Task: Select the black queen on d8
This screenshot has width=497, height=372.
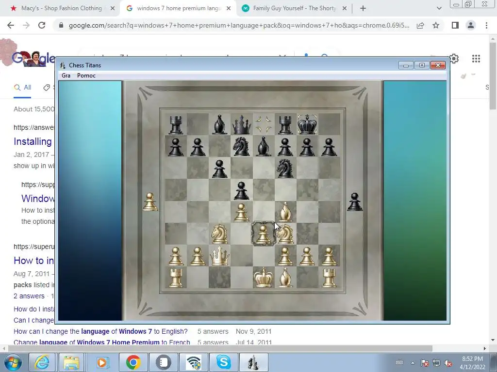Action: [x=242, y=124]
